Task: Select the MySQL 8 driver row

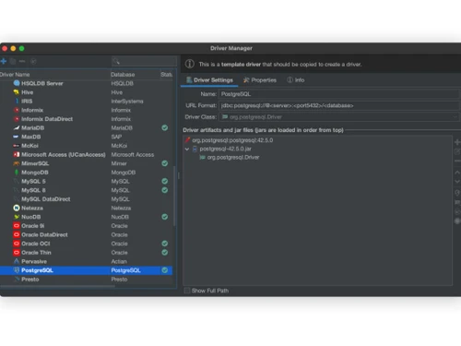Action: point(86,190)
